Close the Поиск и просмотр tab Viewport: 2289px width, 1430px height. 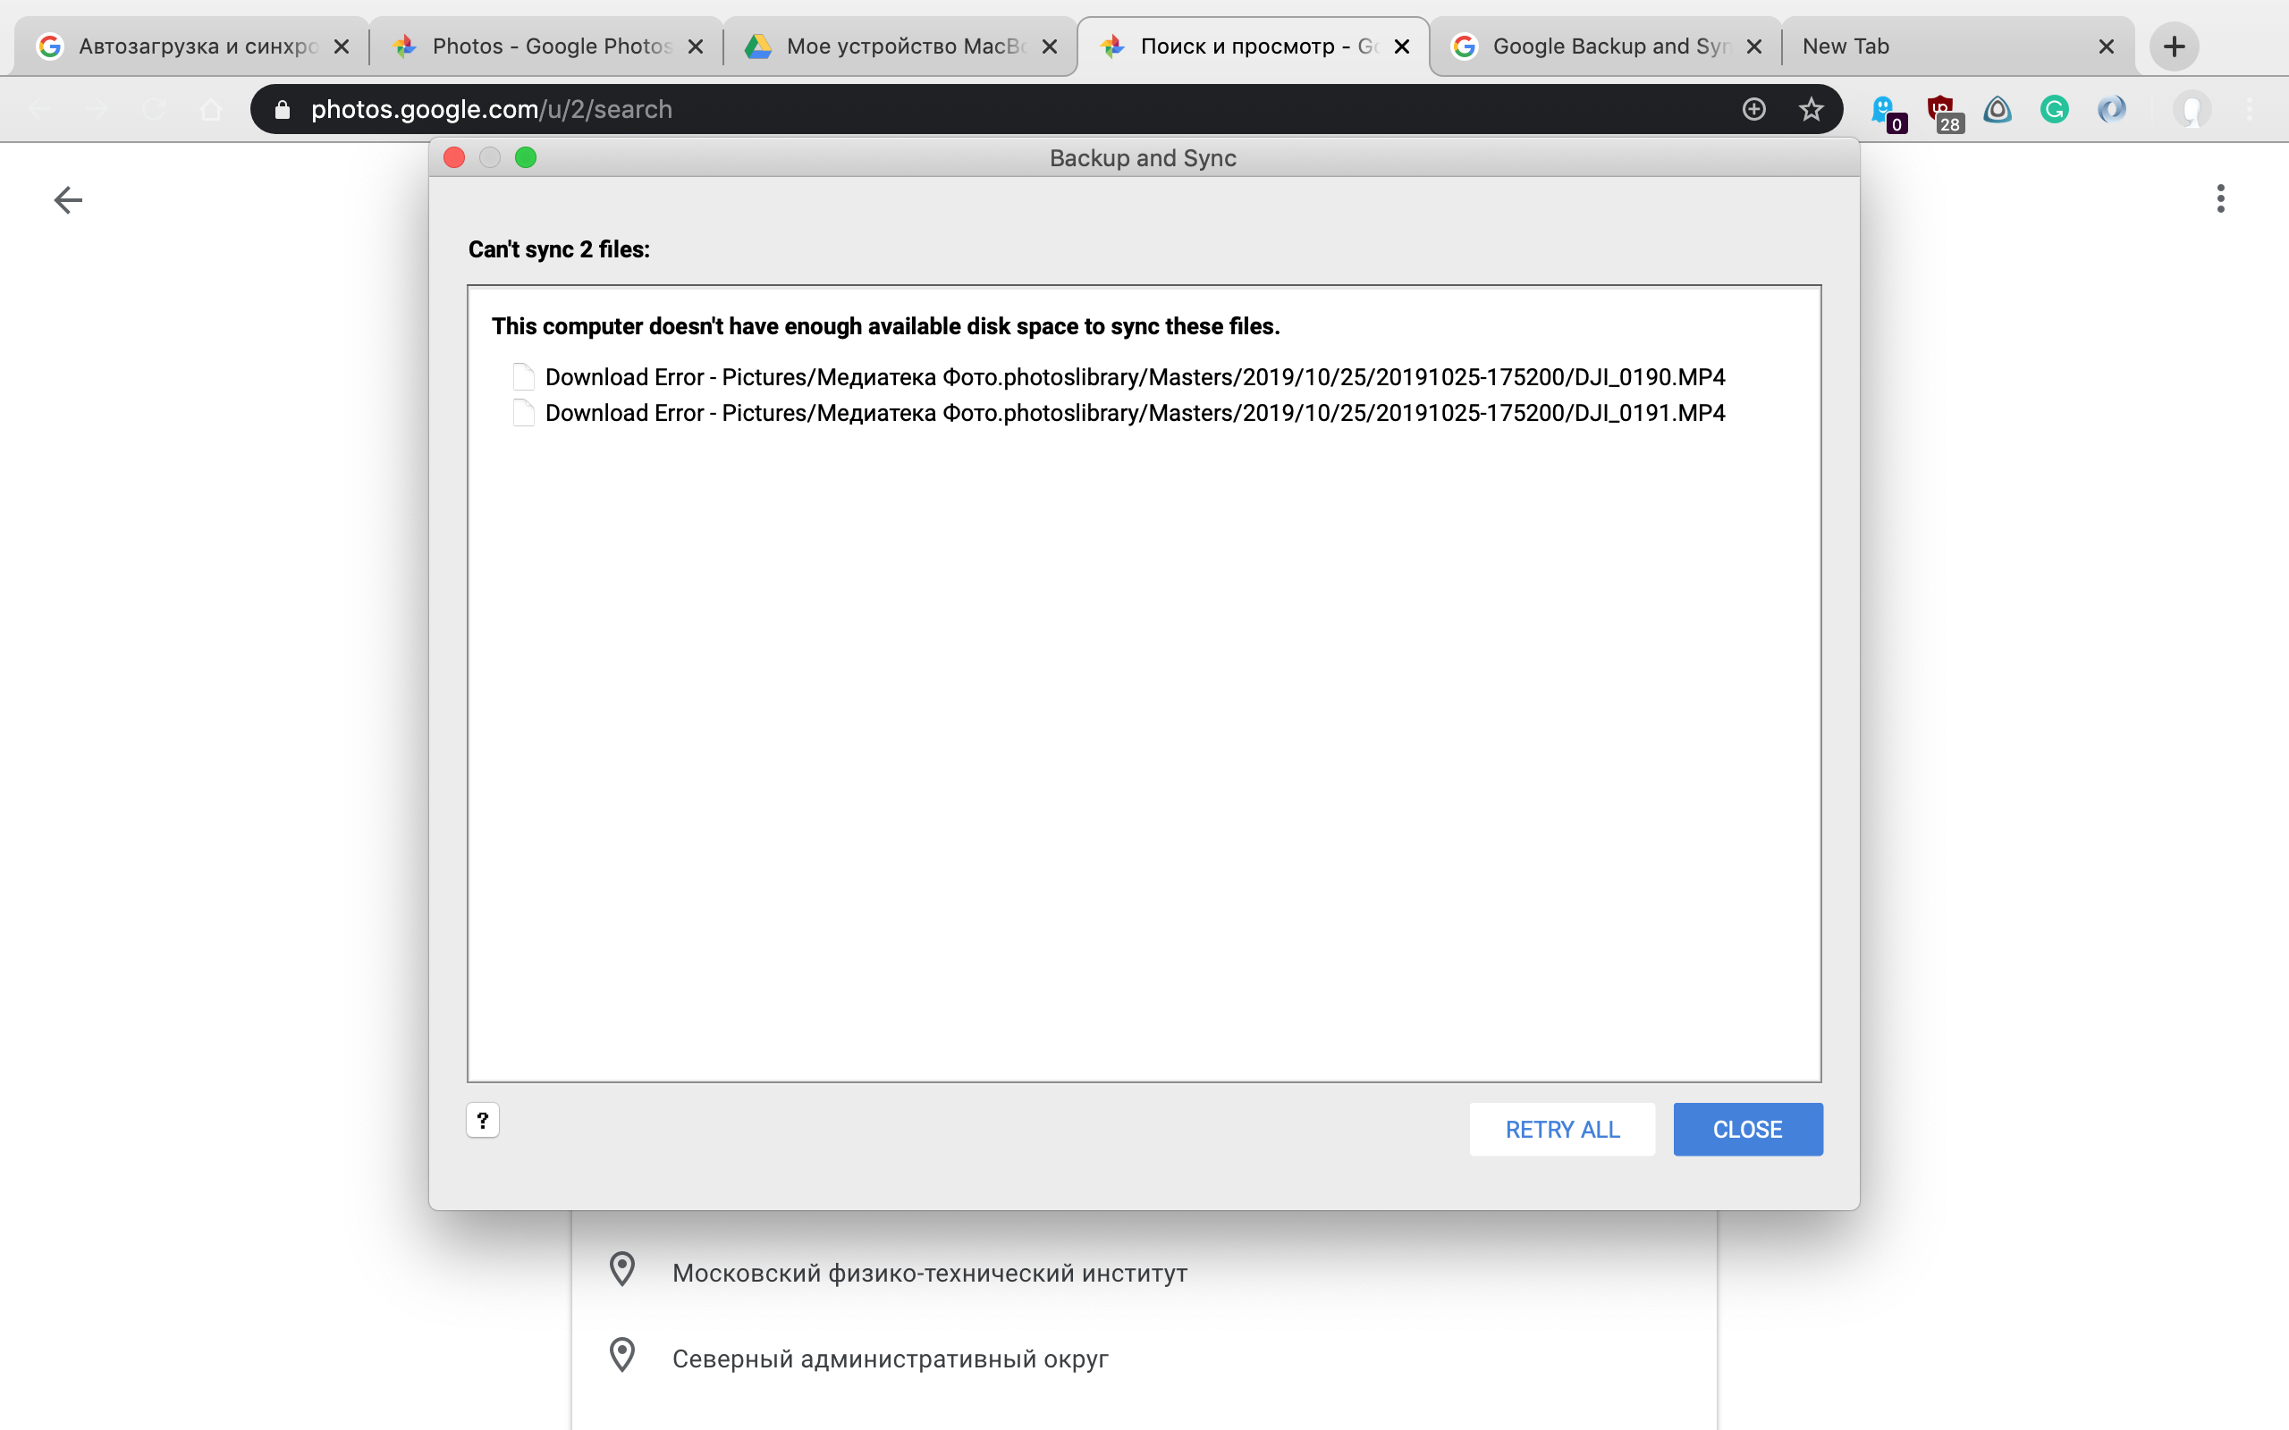[x=1402, y=46]
